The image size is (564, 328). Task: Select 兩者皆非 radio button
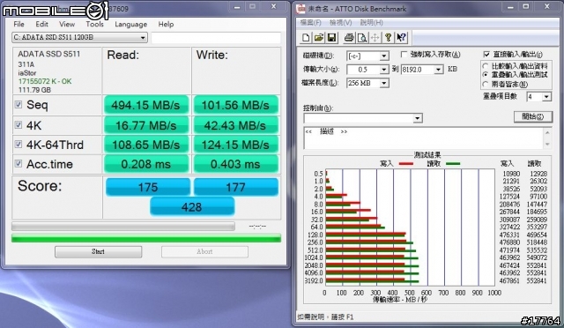(486, 84)
